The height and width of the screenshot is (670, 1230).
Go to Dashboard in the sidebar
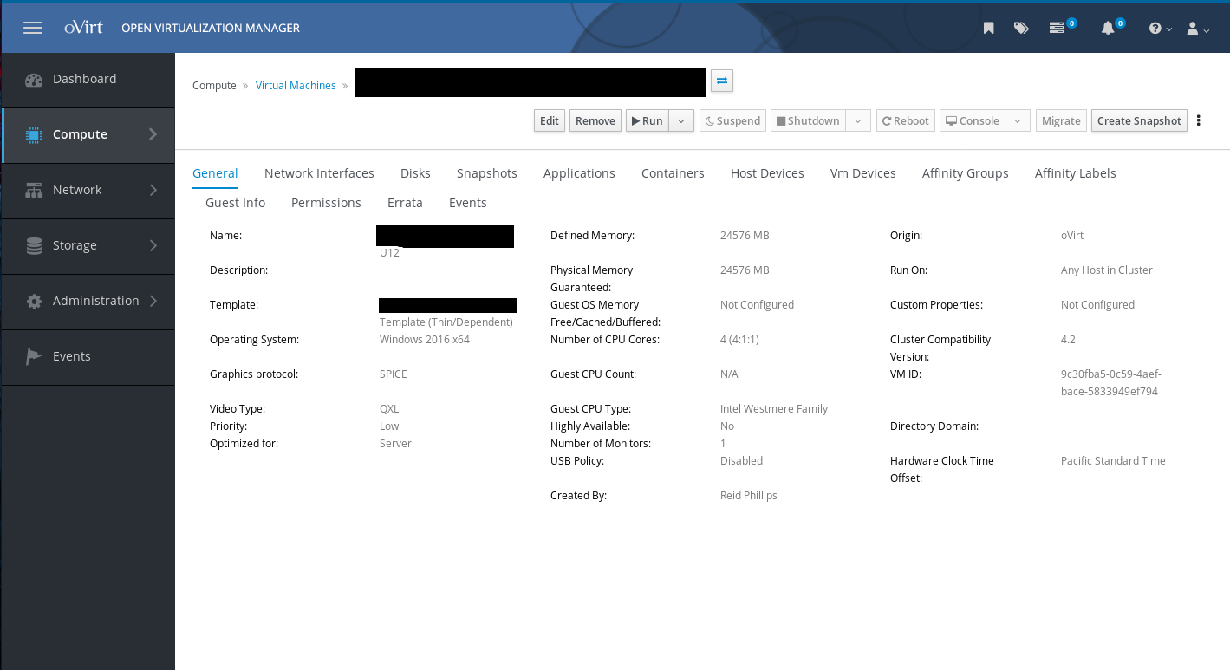click(x=84, y=79)
